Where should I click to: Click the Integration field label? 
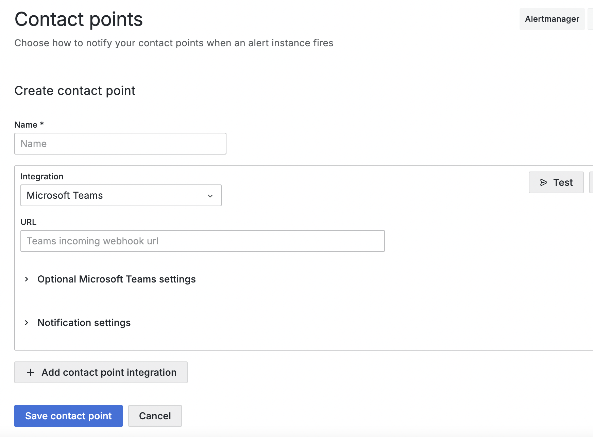42,176
